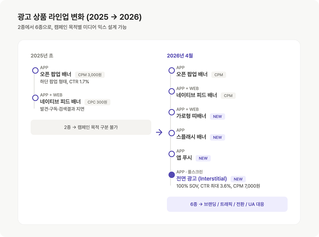Select the filled circle marker beside 전면 광고 (Interstitial)
The image size is (319, 237).
pyautogui.click(x=172, y=175)
